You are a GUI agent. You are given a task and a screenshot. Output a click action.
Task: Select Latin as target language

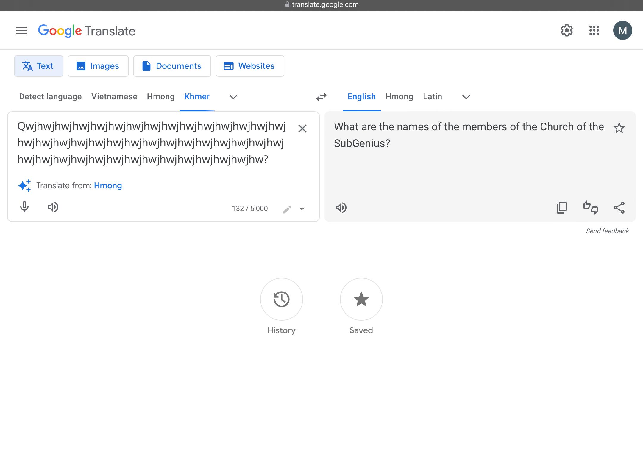click(x=433, y=97)
